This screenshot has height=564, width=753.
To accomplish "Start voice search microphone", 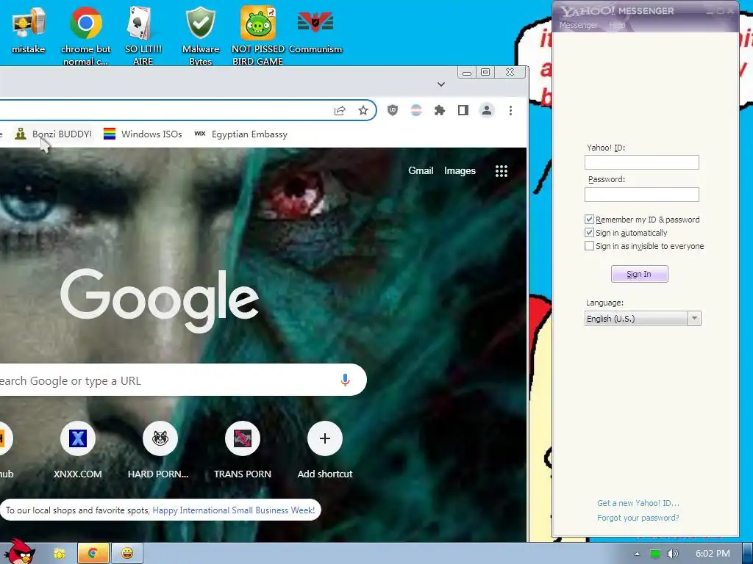I will pos(345,380).
